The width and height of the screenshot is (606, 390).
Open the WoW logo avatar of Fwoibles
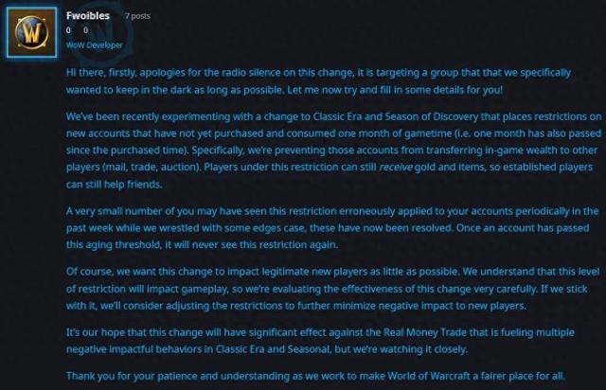31,32
